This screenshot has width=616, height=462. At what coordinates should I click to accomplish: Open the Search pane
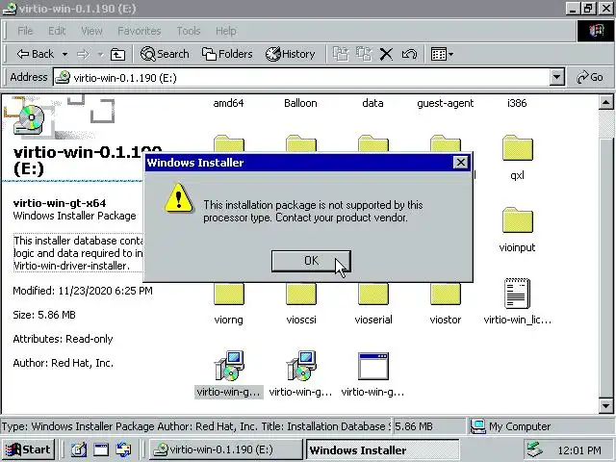[x=165, y=54]
